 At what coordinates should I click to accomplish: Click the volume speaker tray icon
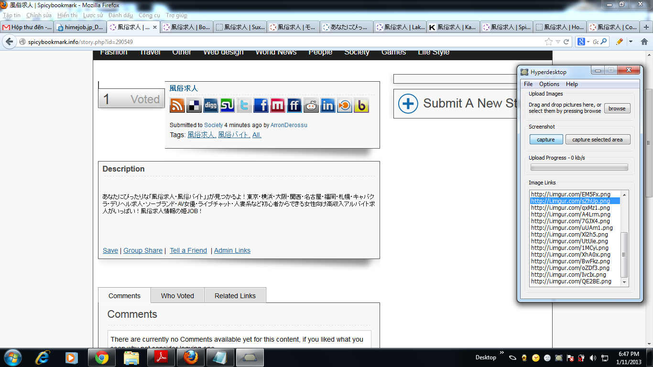point(593,358)
